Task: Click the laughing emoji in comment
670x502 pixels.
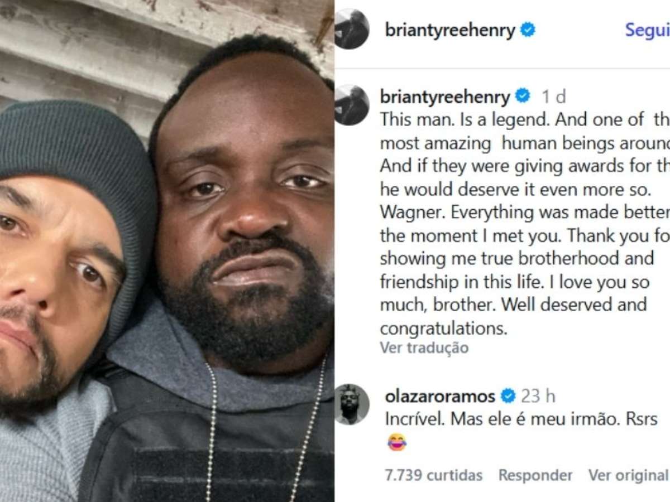Action: tap(396, 442)
